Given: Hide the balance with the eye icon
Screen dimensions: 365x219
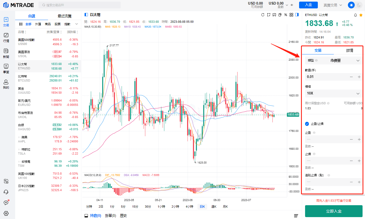Looking at the screenshot, I should 292,5.
